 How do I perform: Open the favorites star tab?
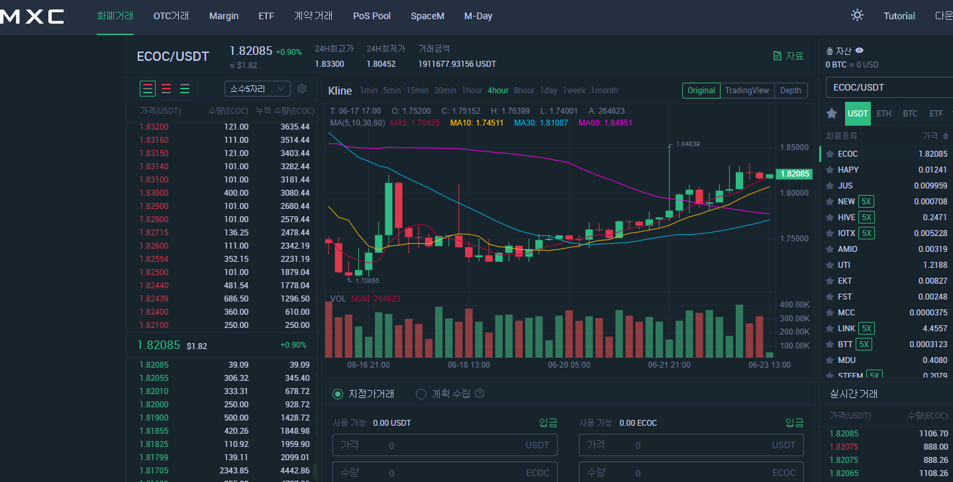[x=832, y=114]
